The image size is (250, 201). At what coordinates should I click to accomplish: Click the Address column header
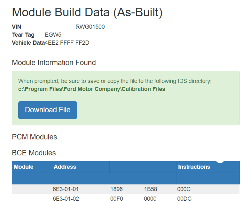tap(65, 167)
